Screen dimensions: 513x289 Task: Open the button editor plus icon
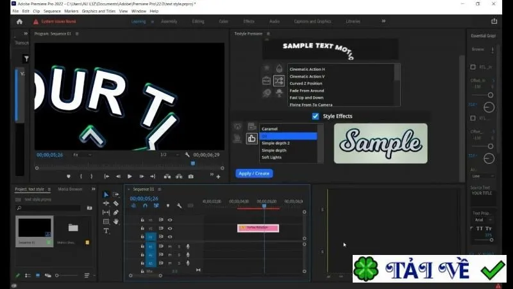pyautogui.click(x=218, y=177)
